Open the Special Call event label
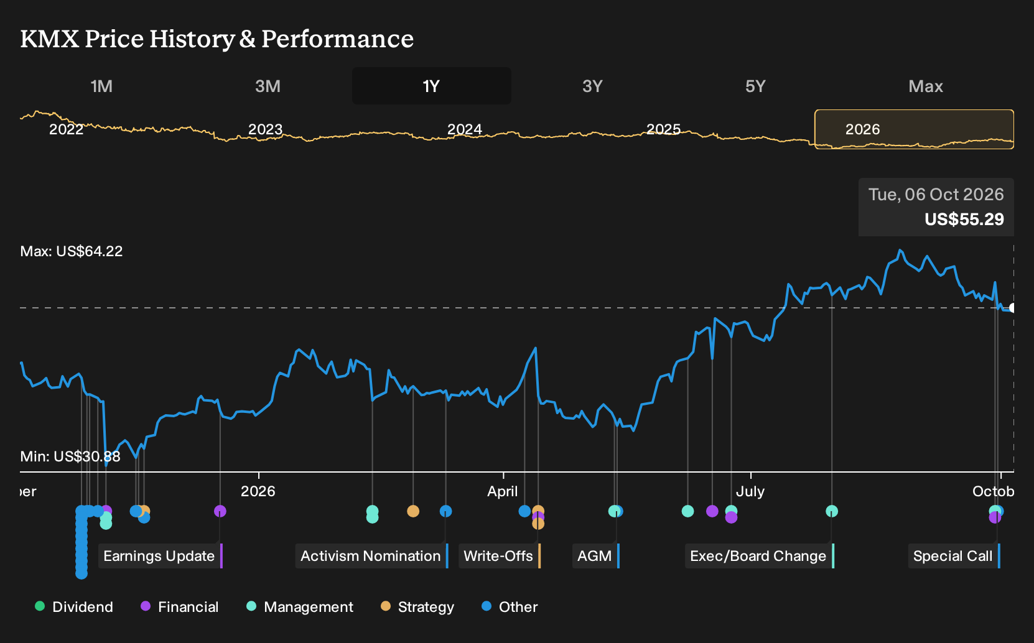Image resolution: width=1034 pixels, height=643 pixels. pyautogui.click(x=954, y=556)
